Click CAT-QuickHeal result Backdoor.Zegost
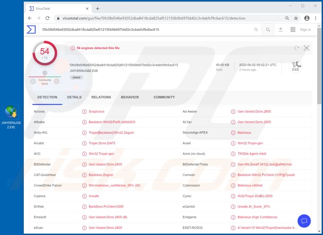This screenshot has height=235, width=323. click(x=101, y=175)
